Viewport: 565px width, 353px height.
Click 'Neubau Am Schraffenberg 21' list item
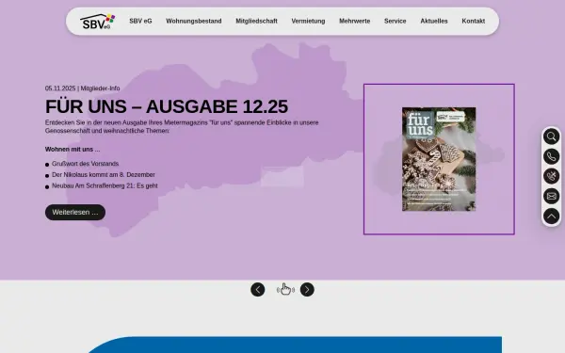pyautogui.click(x=105, y=185)
